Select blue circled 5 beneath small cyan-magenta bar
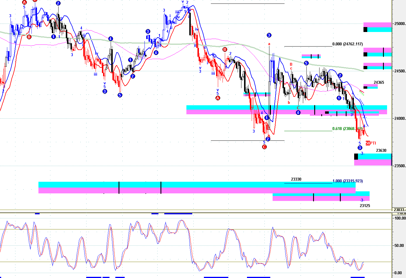This screenshot has width=406, height=278. tap(306, 63)
